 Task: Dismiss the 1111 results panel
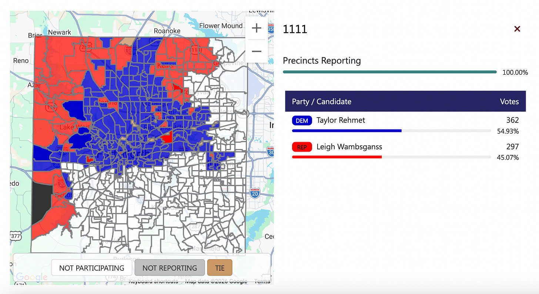click(x=517, y=28)
